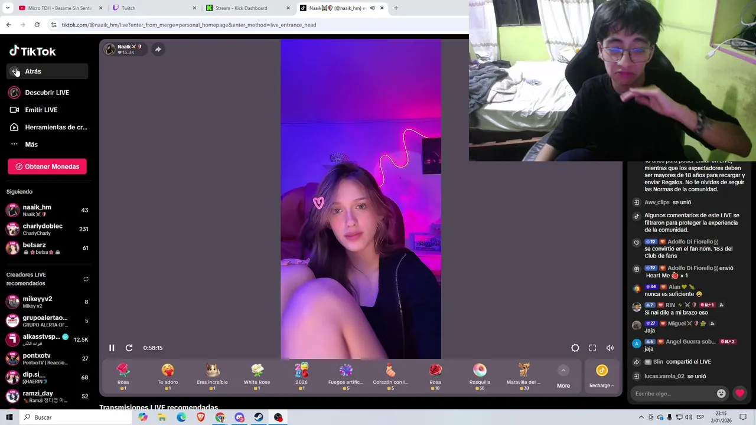Open Herramientas de creador menu item
Image resolution: width=756 pixels, height=425 pixels.
[x=48, y=127]
